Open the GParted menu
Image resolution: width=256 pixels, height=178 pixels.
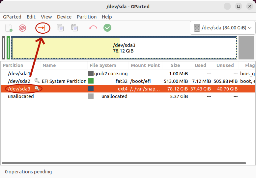point(12,17)
